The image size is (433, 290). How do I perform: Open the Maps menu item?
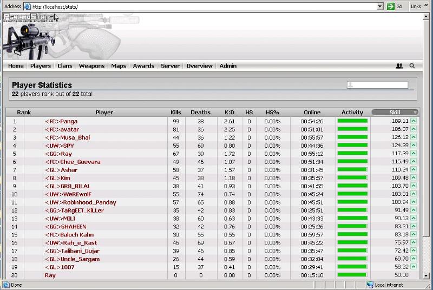(x=119, y=65)
